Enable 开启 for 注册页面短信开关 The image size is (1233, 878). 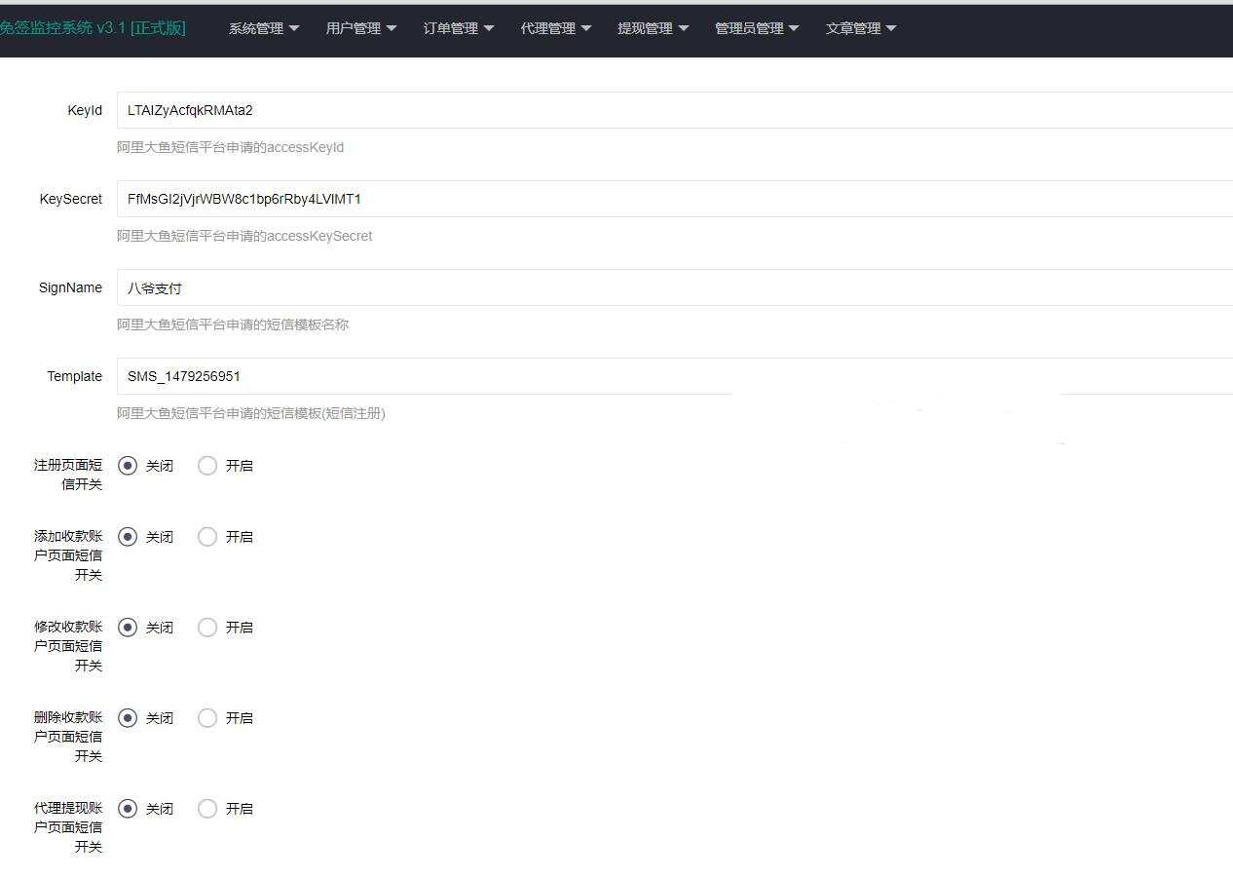click(x=207, y=466)
